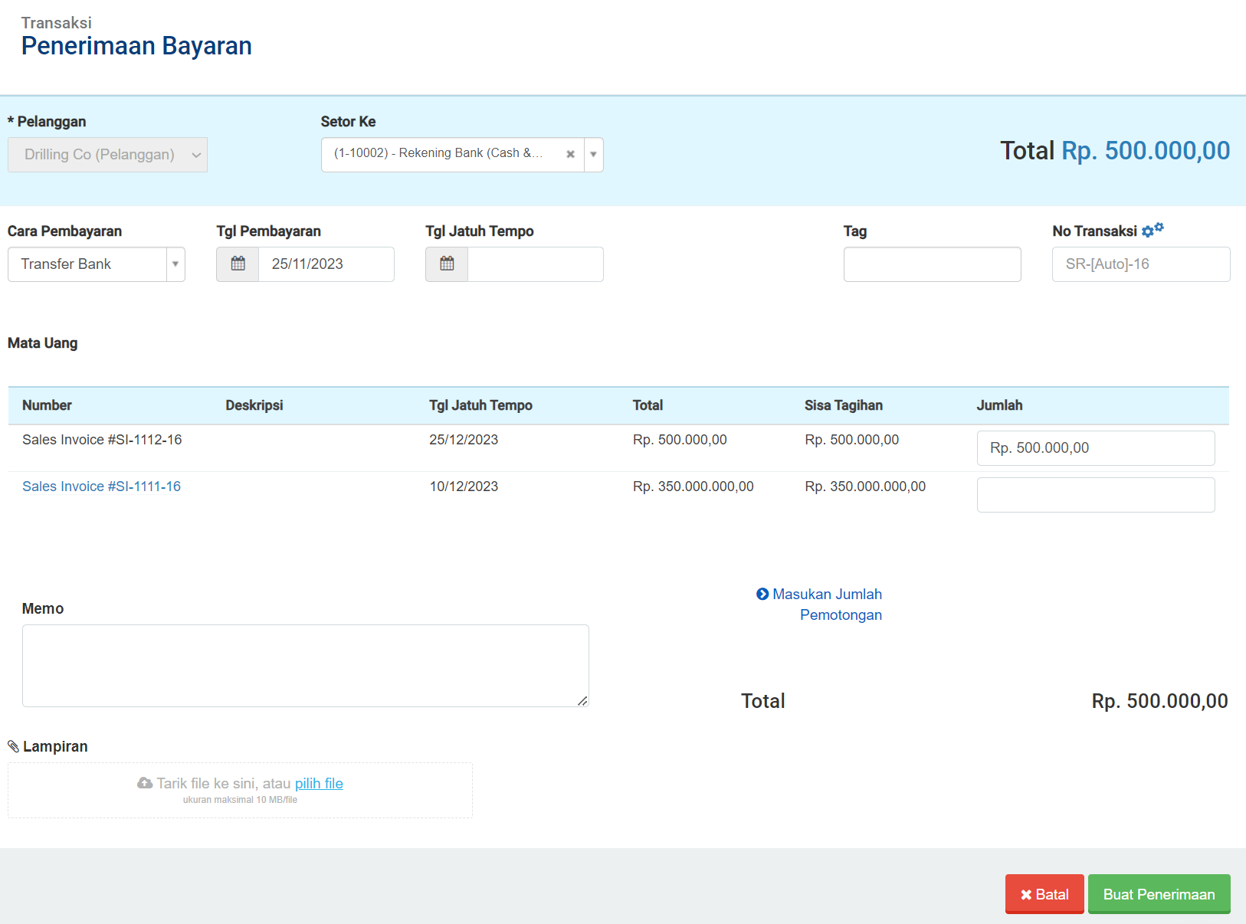Open the Cara Pembayaran Transfer Bank dropdown

[175, 264]
